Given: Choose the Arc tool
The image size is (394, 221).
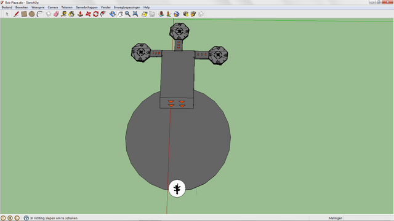Looking at the screenshot, I should coord(39,14).
